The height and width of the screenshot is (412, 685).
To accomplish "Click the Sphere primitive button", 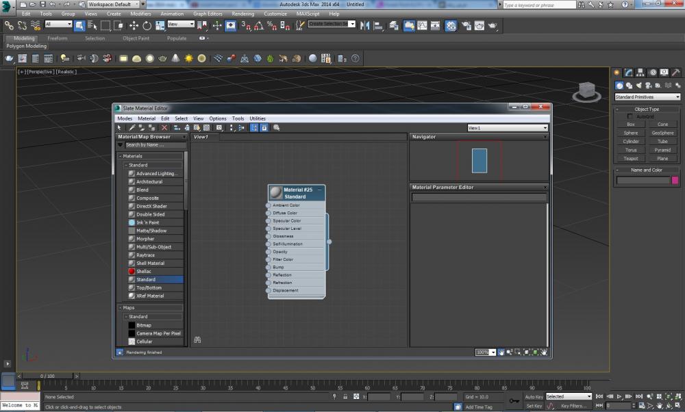I will click(x=631, y=133).
